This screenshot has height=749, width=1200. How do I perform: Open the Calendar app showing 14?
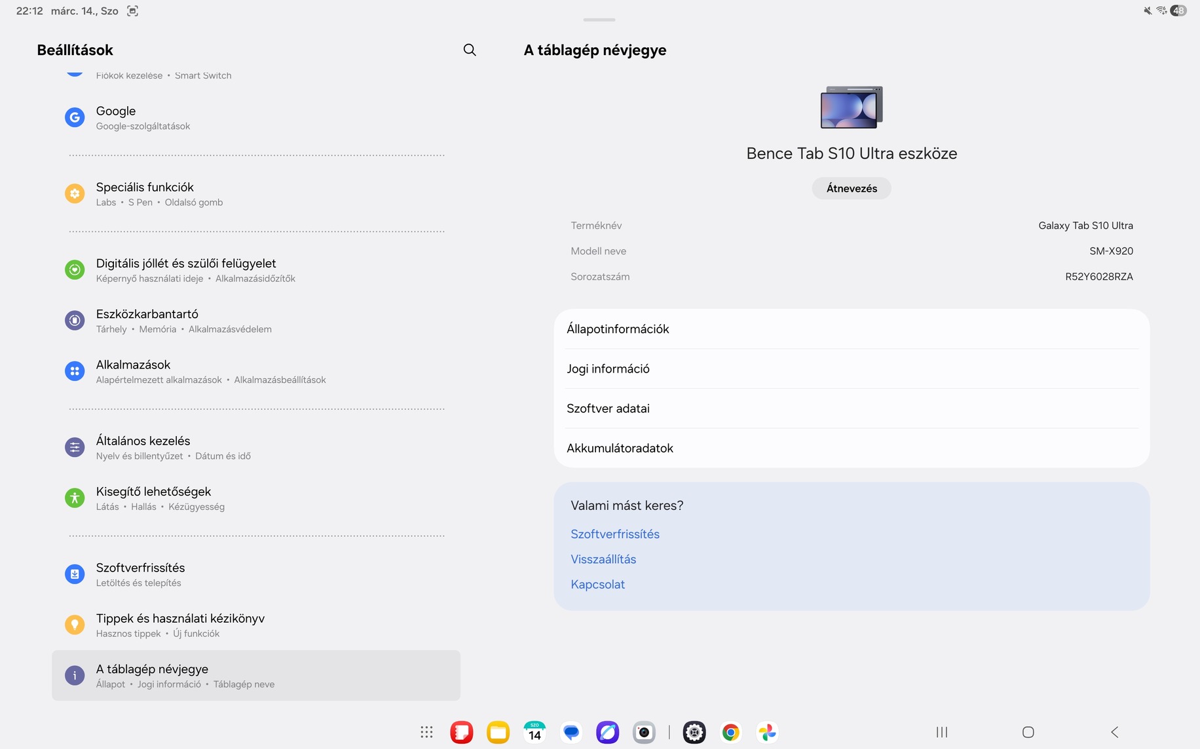click(535, 732)
